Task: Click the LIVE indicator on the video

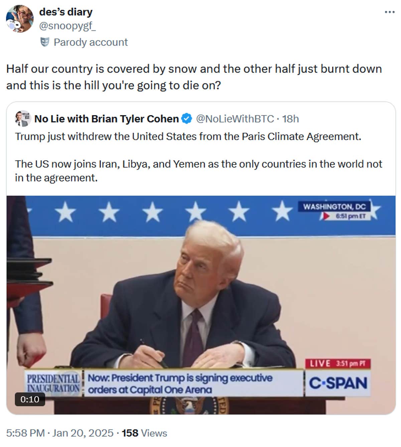Action: click(338, 363)
